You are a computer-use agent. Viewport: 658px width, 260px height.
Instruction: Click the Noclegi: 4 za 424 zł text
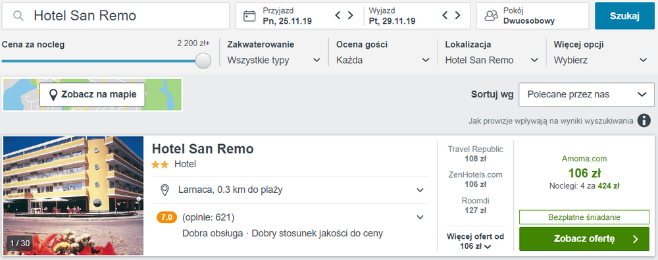pos(584,186)
